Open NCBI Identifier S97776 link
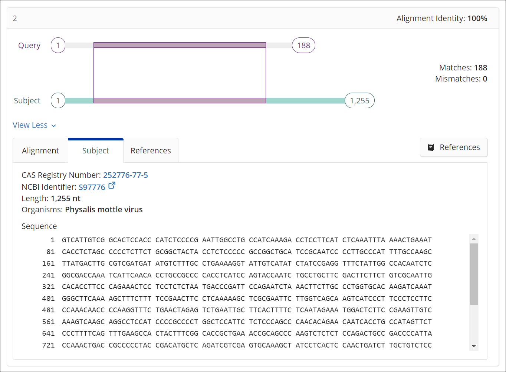This screenshot has height=372, width=506. click(92, 187)
